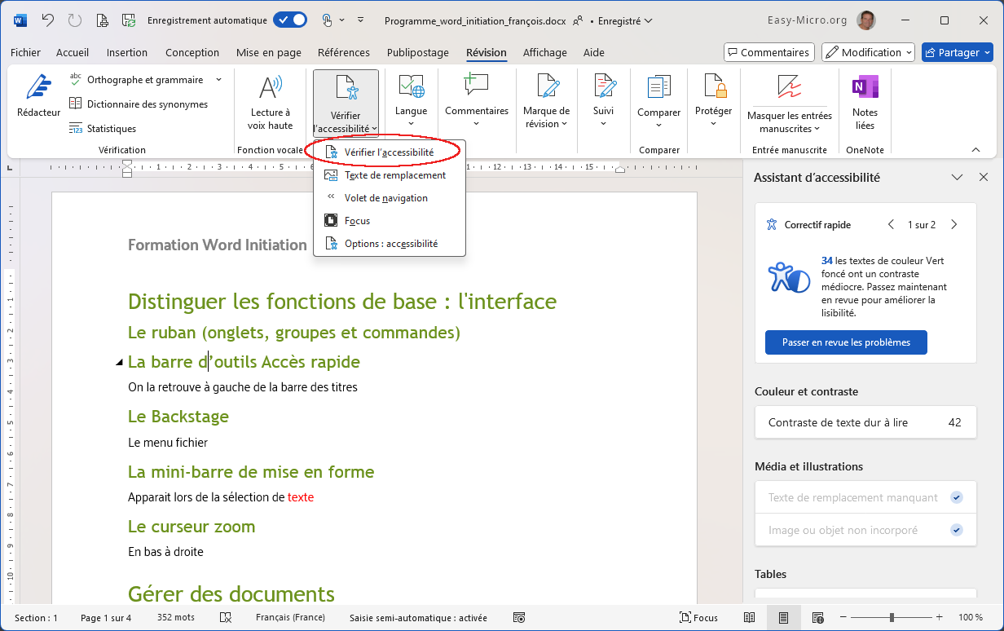The width and height of the screenshot is (1004, 631).
Task: Click the user profile picture
Action: point(867,20)
